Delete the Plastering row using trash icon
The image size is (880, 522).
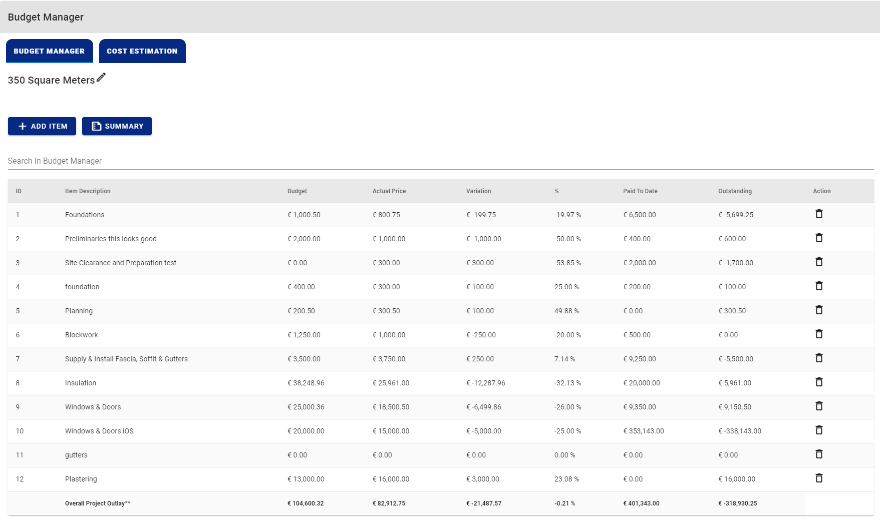click(x=819, y=478)
